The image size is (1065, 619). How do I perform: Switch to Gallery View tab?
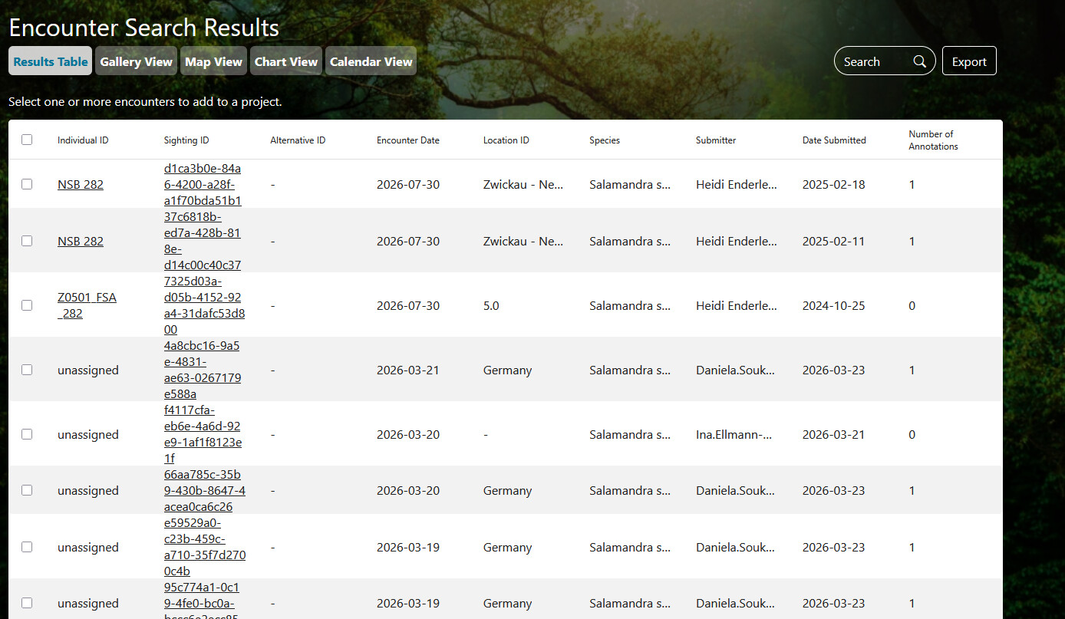pyautogui.click(x=136, y=61)
